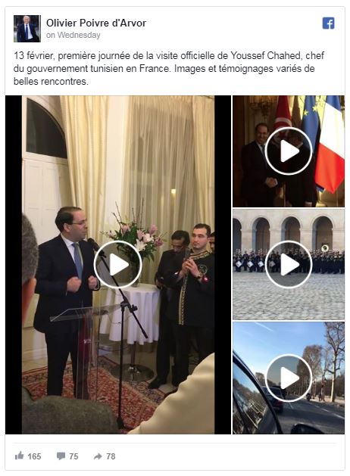Click the arched building in parade thumbnail
Image resolution: width=350 pixels, height=476 pixels.
tap(289, 232)
